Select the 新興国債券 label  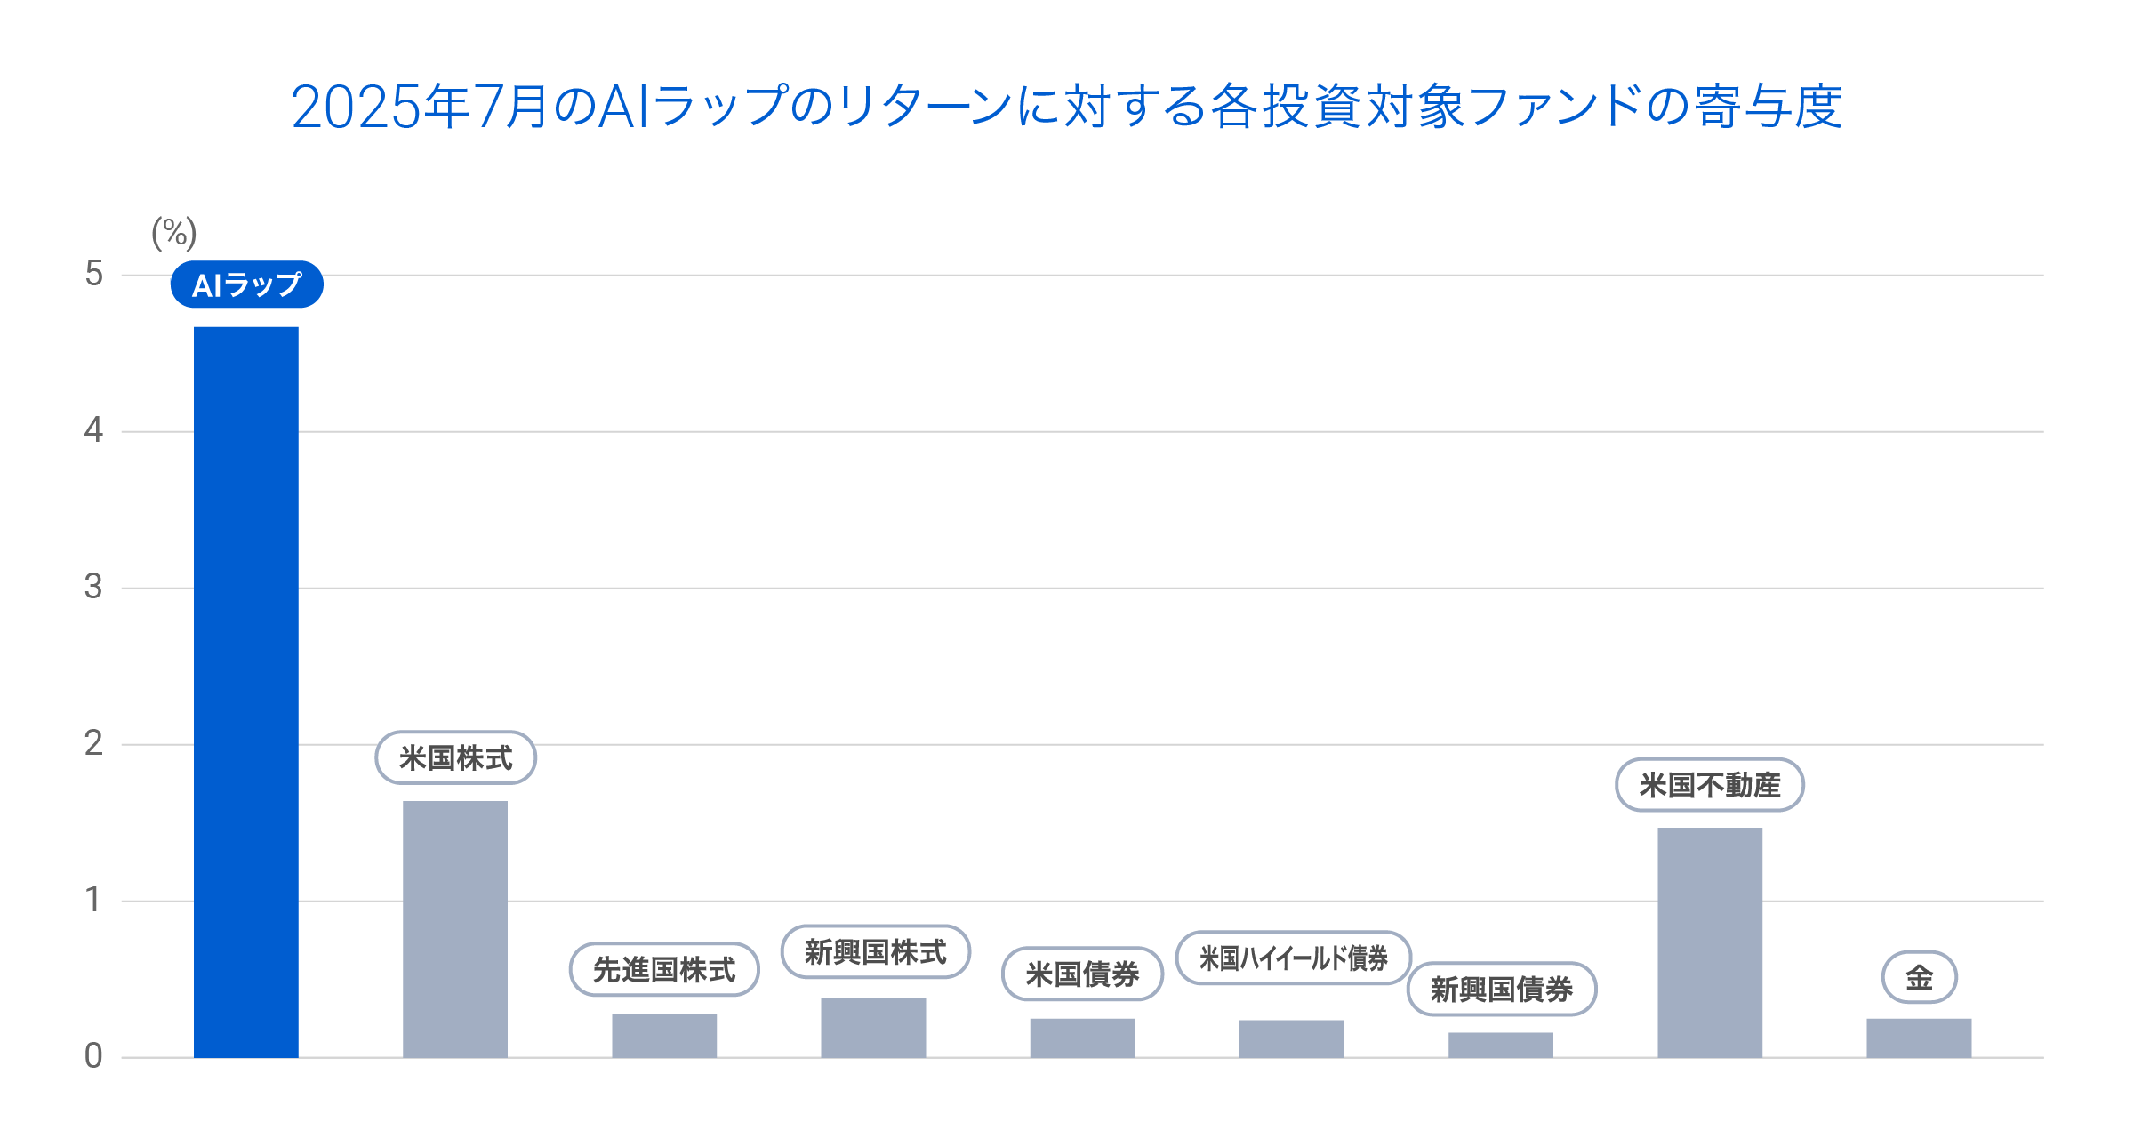(1502, 989)
